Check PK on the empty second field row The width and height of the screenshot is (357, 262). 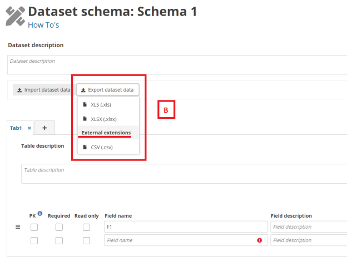34,240
